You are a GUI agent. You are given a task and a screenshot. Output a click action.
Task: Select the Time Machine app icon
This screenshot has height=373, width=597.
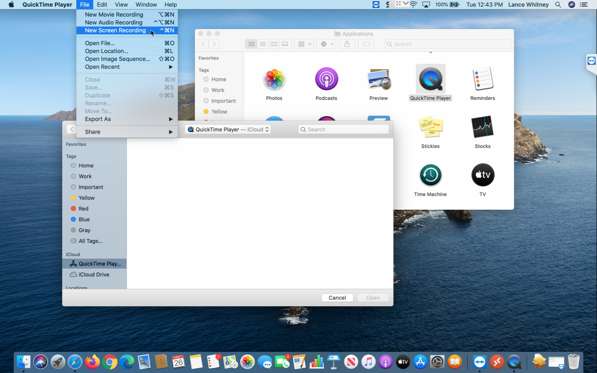coord(430,175)
